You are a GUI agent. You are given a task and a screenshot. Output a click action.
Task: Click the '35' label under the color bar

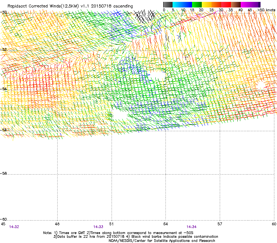231,10
